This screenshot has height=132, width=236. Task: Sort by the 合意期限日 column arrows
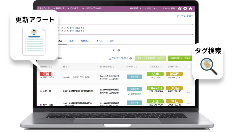click(x=161, y=66)
